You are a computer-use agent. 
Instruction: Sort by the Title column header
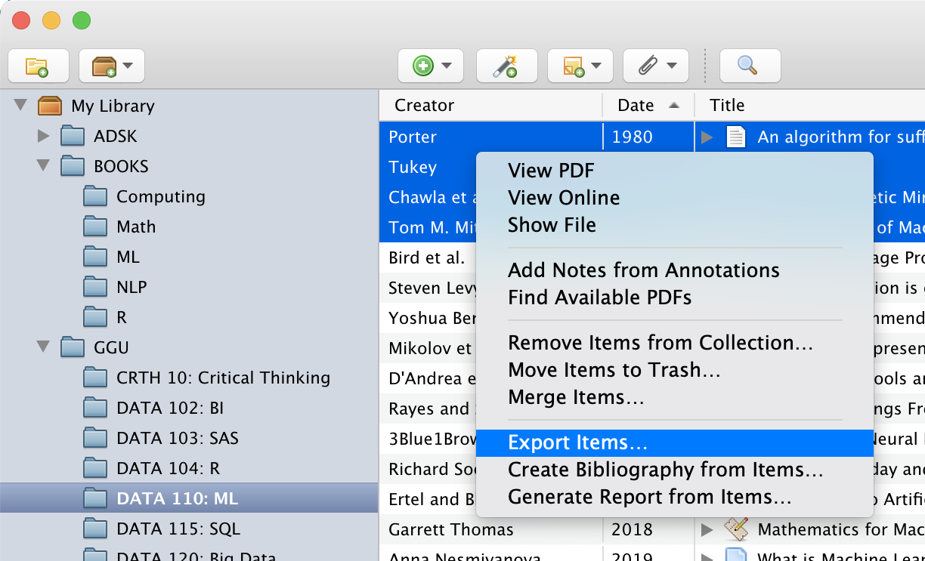[809, 105]
